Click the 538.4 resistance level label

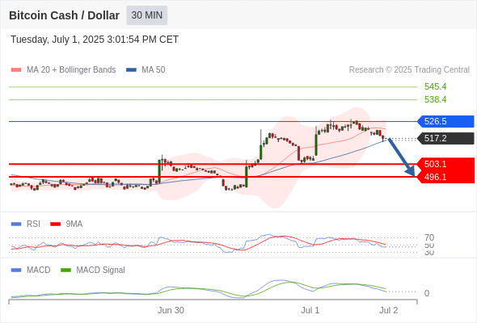click(x=435, y=99)
